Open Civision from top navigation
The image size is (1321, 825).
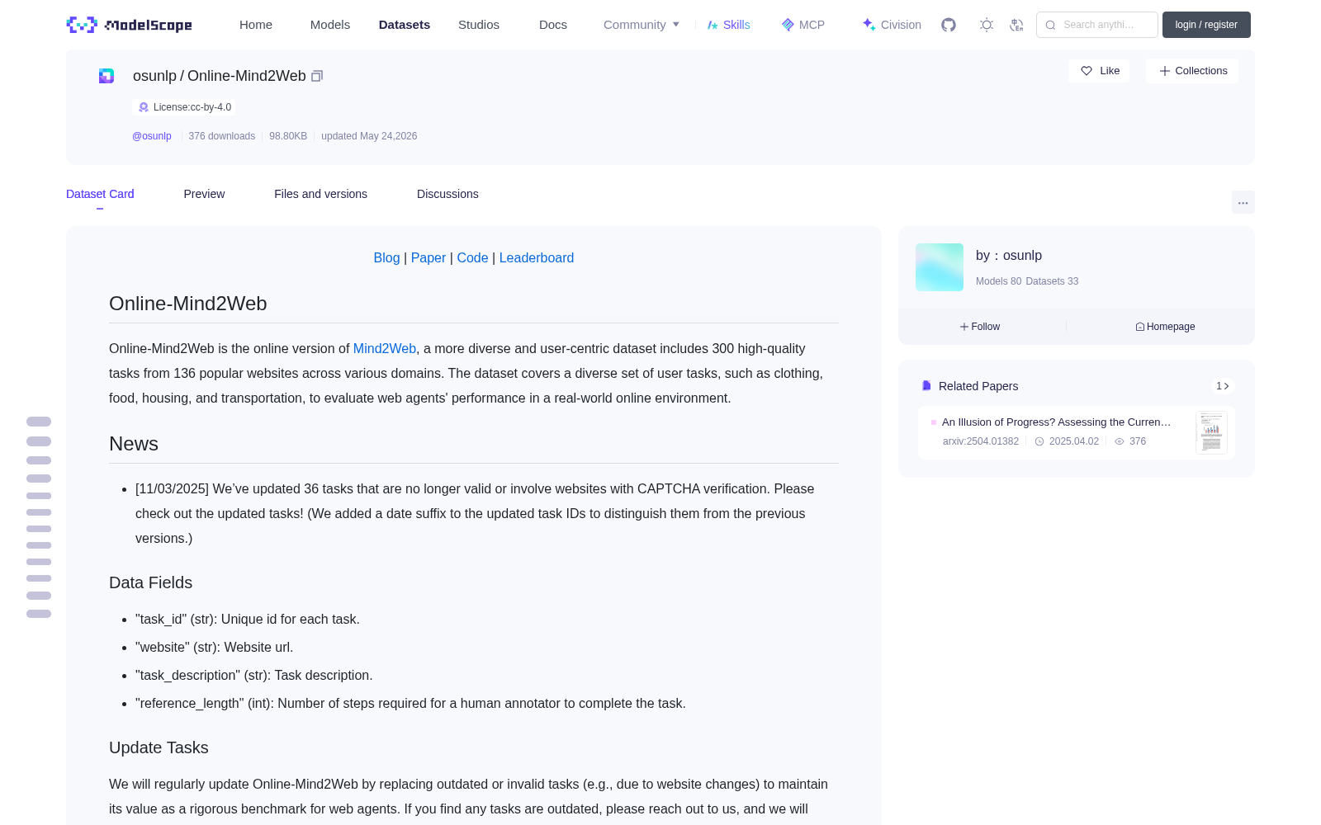892,25
